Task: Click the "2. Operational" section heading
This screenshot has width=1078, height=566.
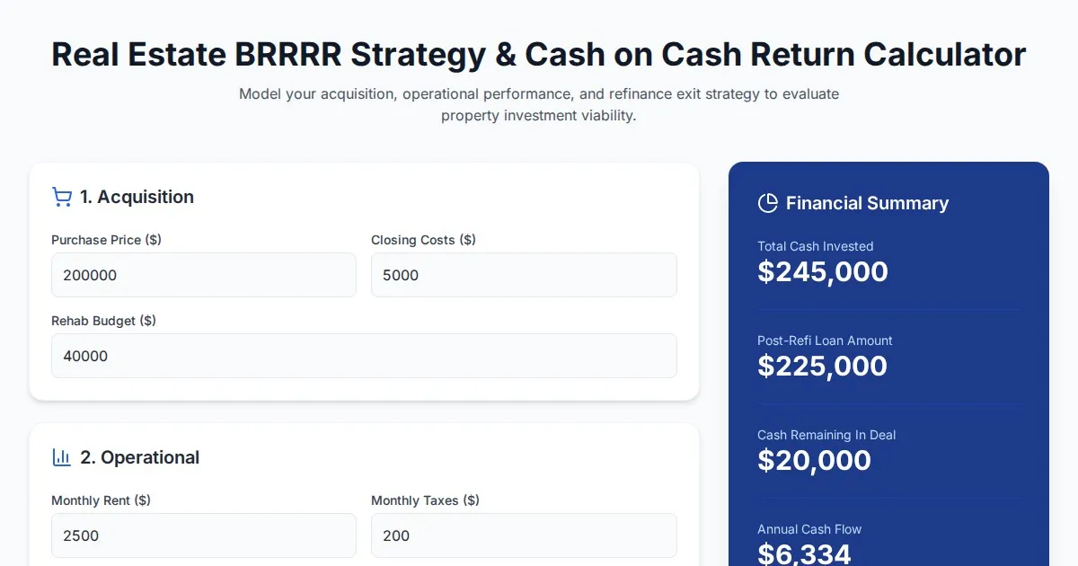Action: (139, 457)
